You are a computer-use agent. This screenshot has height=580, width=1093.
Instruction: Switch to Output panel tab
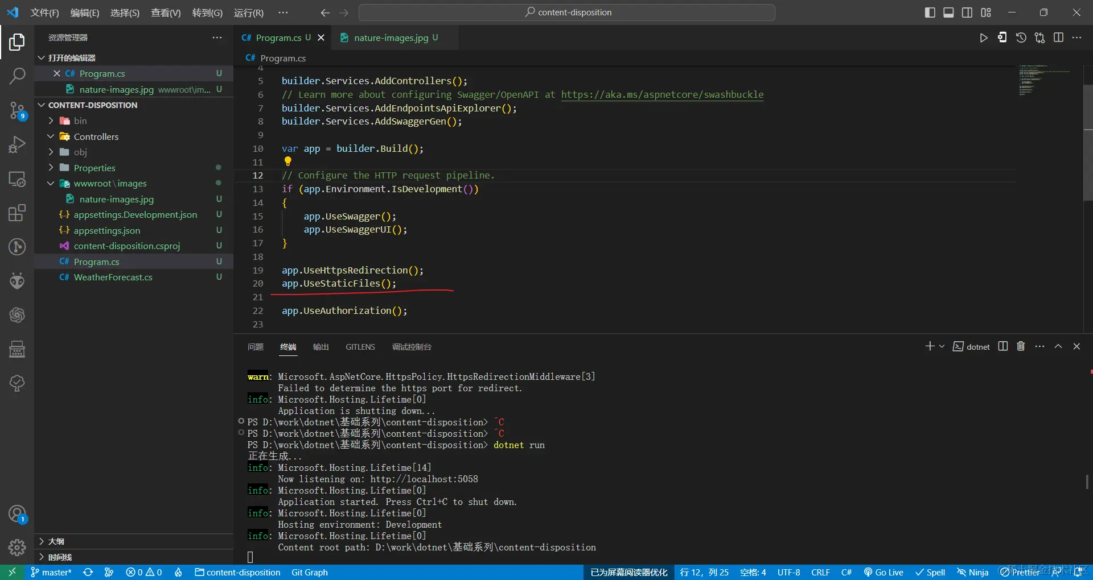coord(321,347)
